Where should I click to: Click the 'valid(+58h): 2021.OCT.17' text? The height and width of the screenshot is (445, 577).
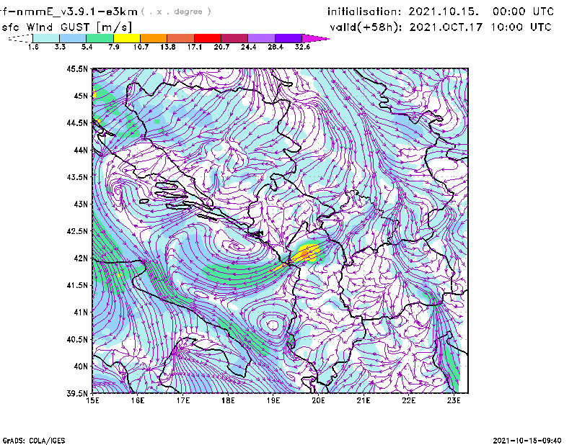pos(406,27)
